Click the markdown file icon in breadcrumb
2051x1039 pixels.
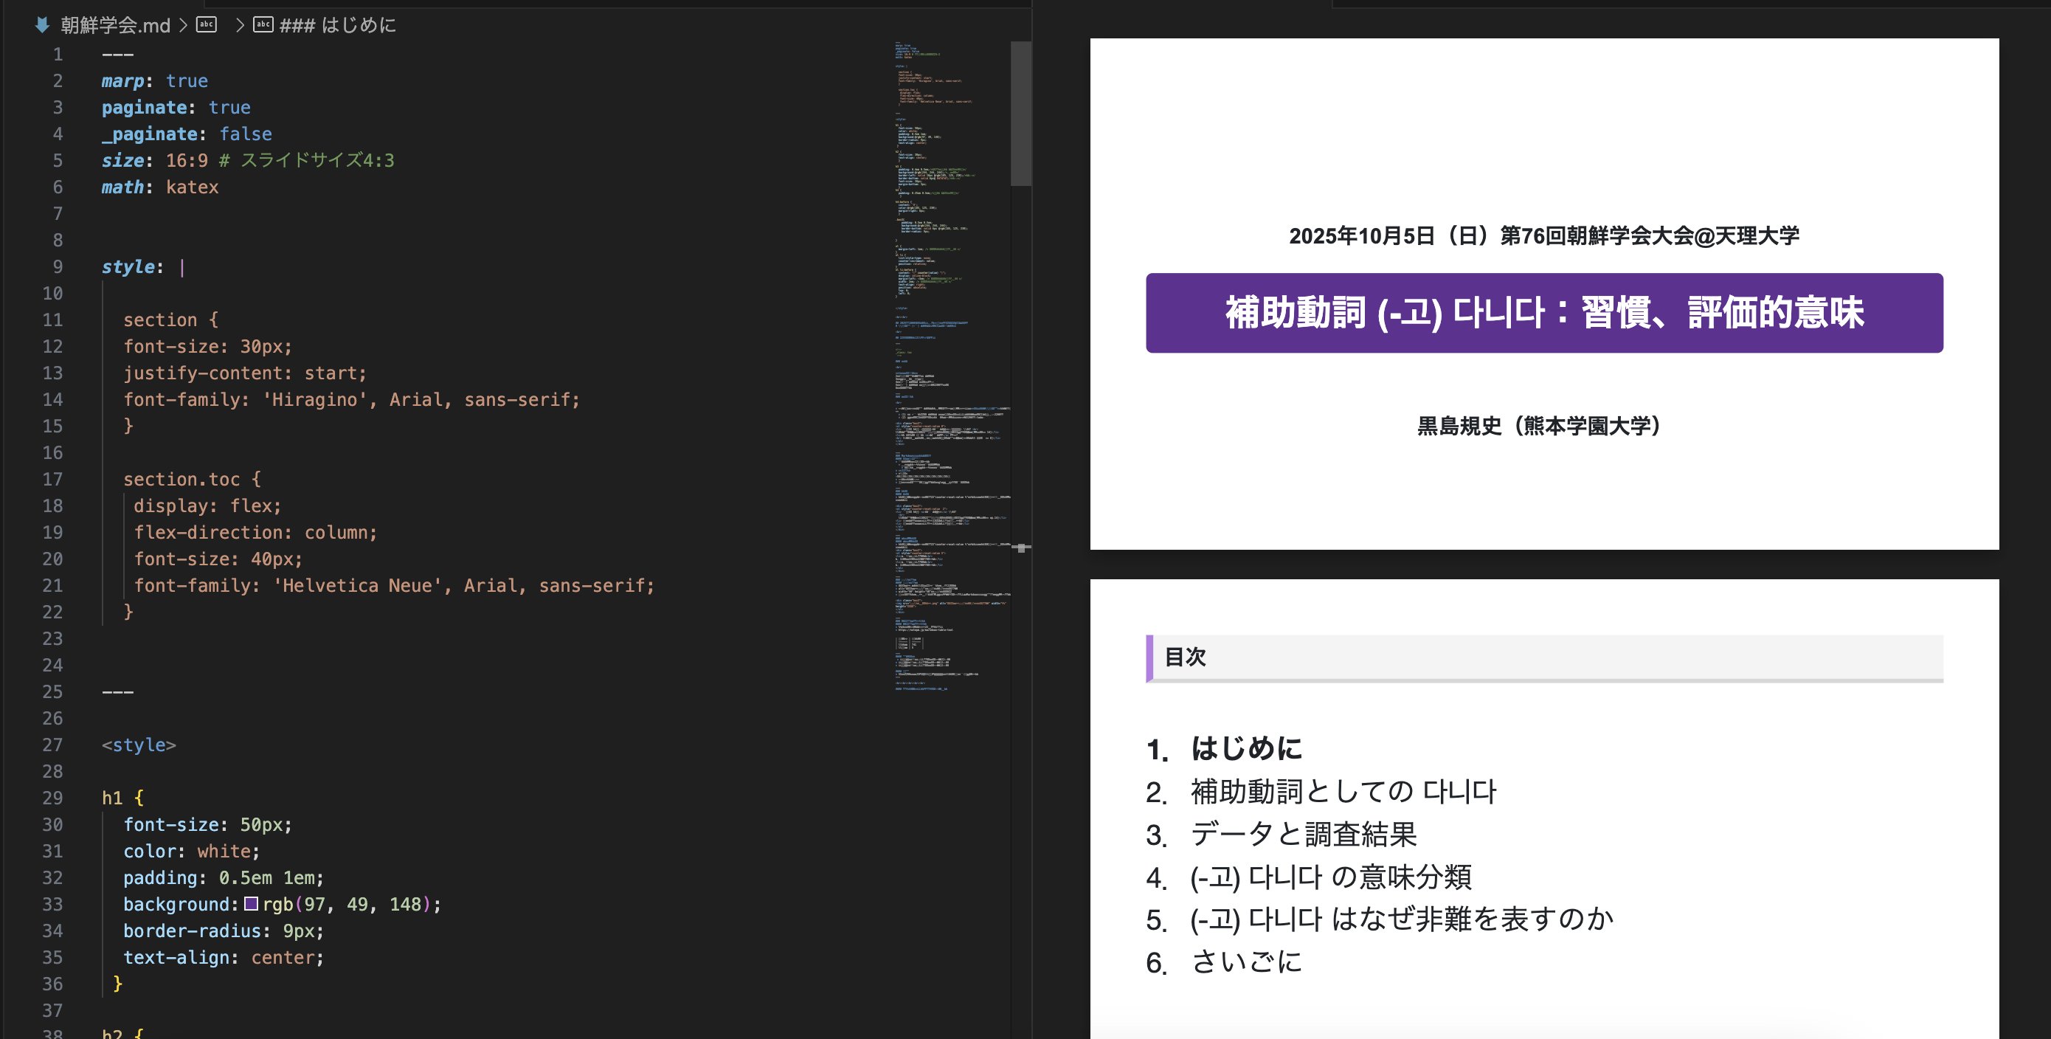coord(42,26)
